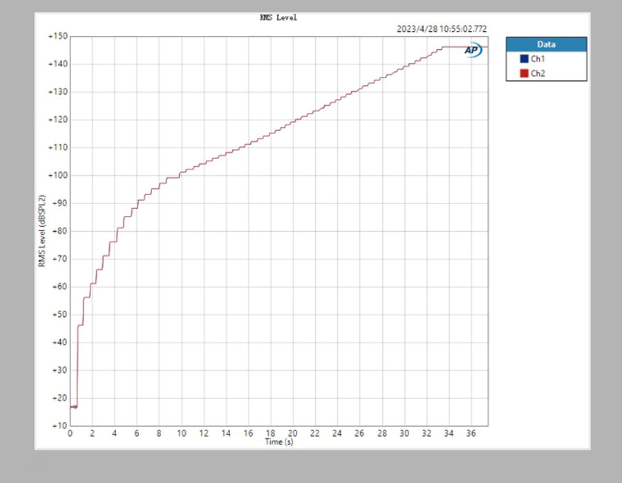Image resolution: width=622 pixels, height=483 pixels.
Task: Click the Time (s) axis label
Action: [x=279, y=442]
